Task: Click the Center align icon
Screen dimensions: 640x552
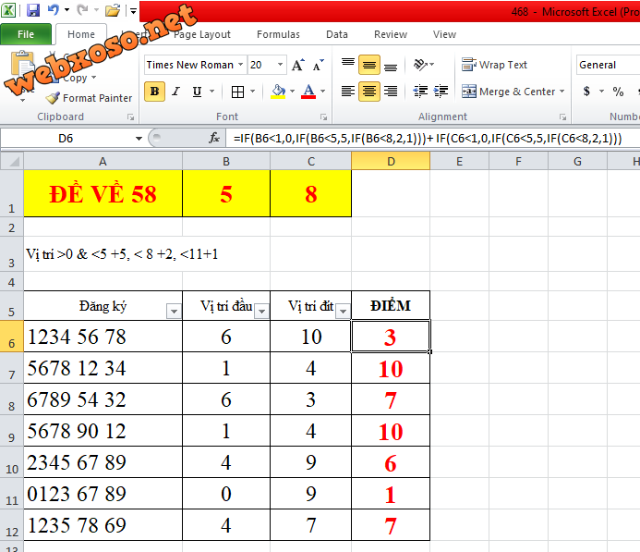Action: (369, 92)
